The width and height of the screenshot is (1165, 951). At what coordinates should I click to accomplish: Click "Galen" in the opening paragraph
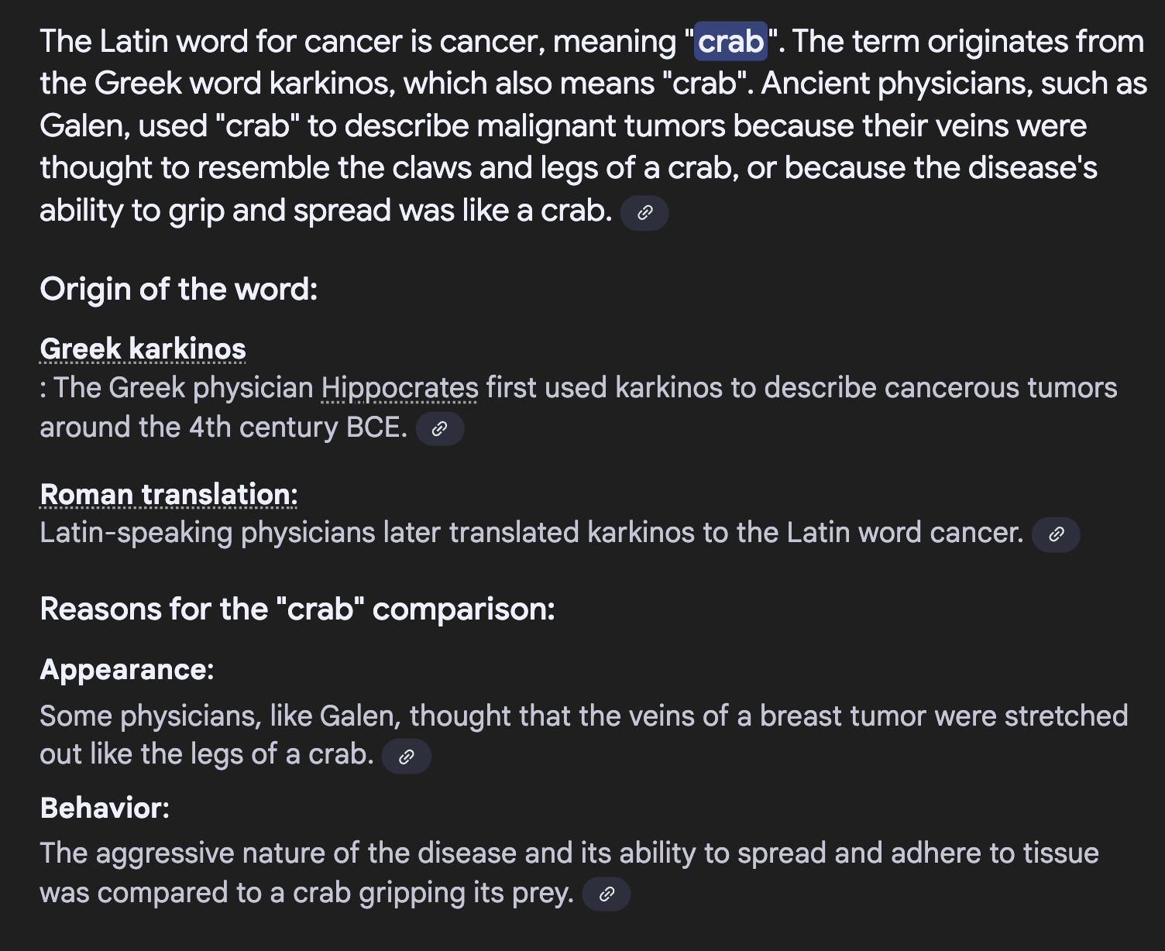pos(84,125)
